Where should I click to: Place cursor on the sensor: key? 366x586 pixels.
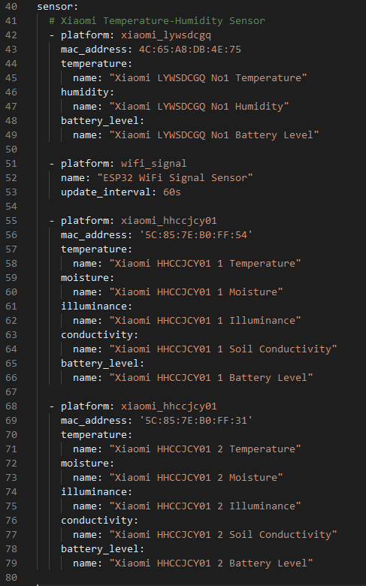click(x=58, y=7)
